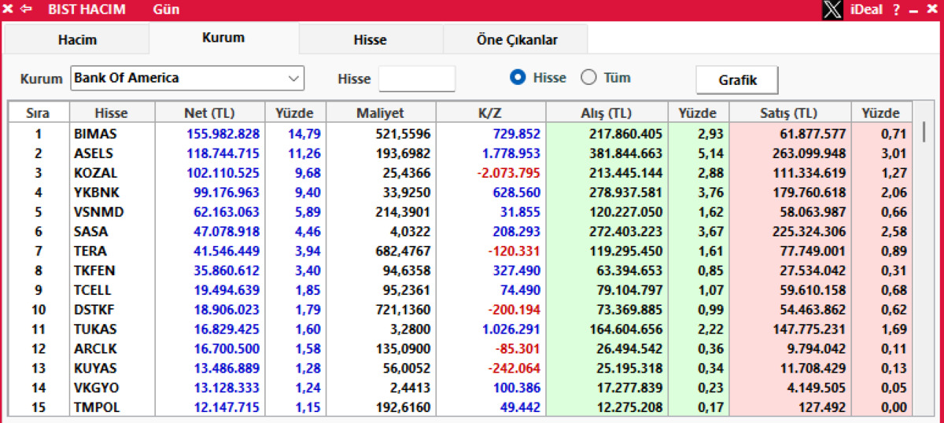Select the KUYAS stock name
Viewport: 944px width, 423px height.
[95, 368]
